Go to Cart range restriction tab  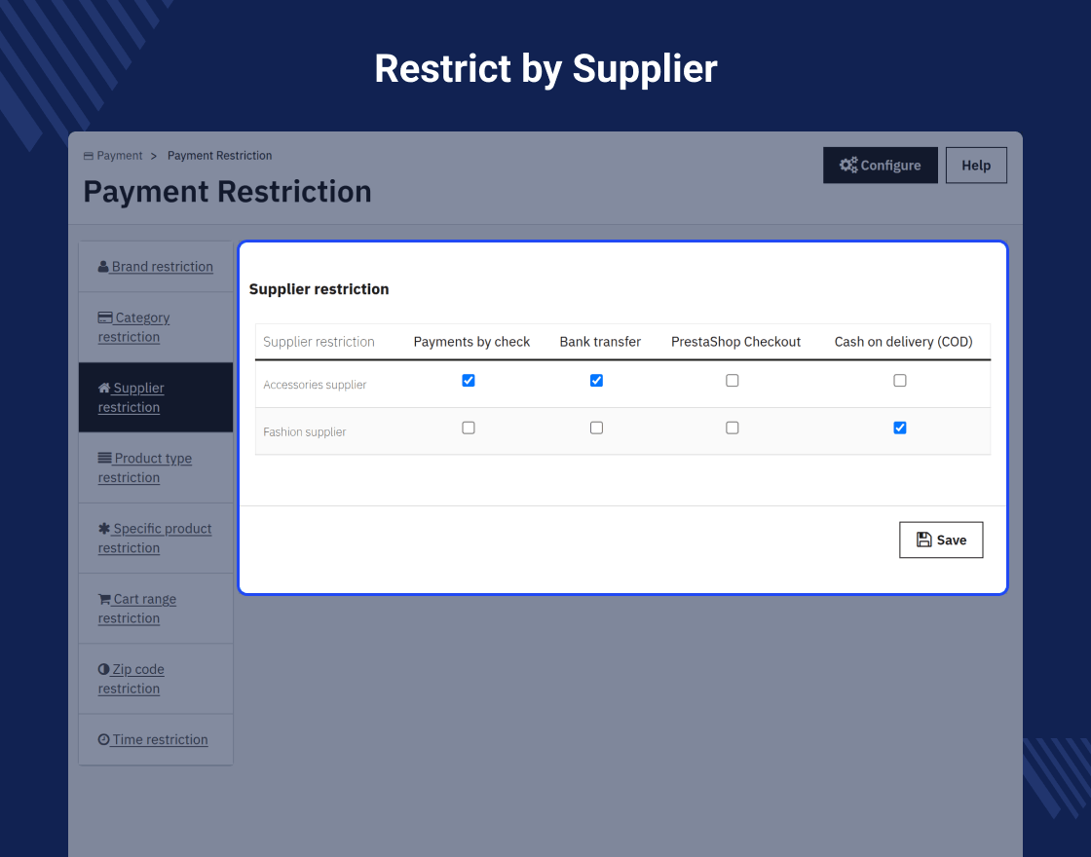click(156, 608)
